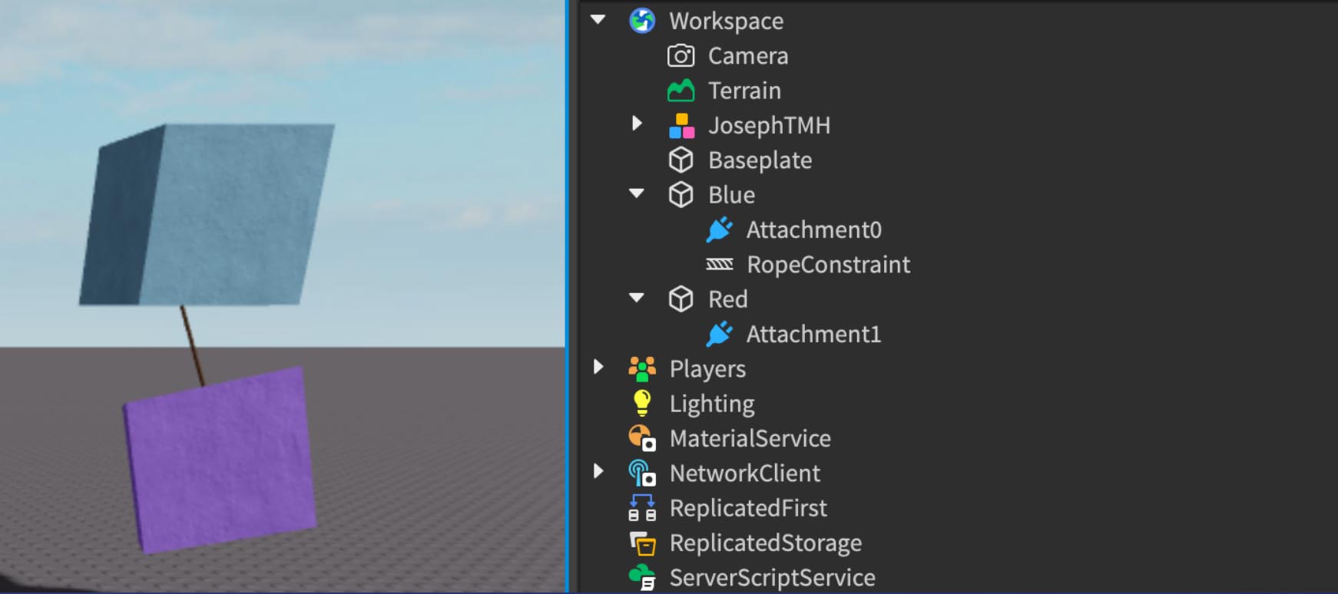This screenshot has height=594, width=1338.
Task: Select MaterialService in the tree
Action: tap(750, 438)
